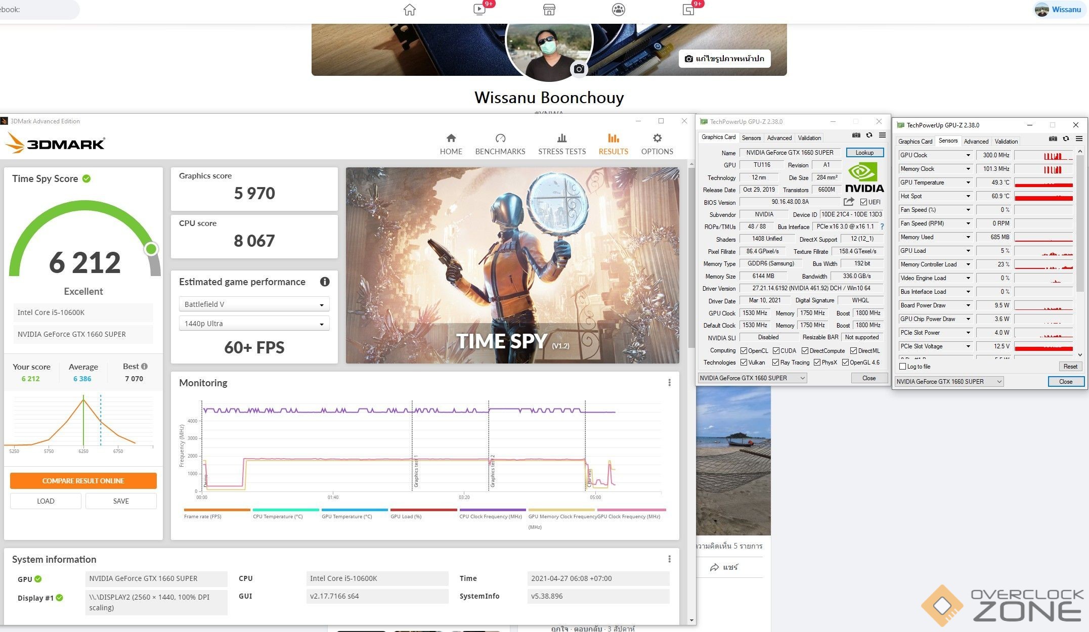Open the STRESS TESTS chart icon
1089x632 pixels.
(561, 138)
